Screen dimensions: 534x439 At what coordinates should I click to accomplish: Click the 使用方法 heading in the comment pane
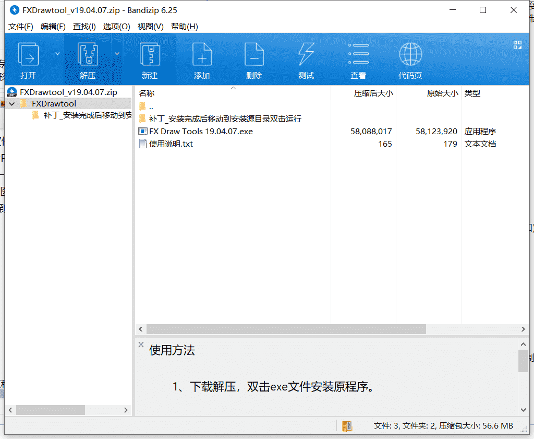coord(172,350)
